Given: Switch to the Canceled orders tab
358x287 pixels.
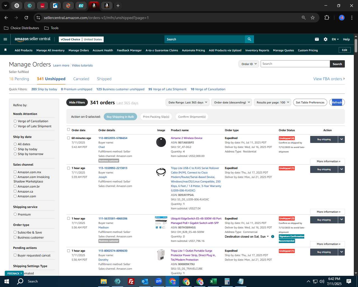Looking at the screenshot, I should click(81, 79).
